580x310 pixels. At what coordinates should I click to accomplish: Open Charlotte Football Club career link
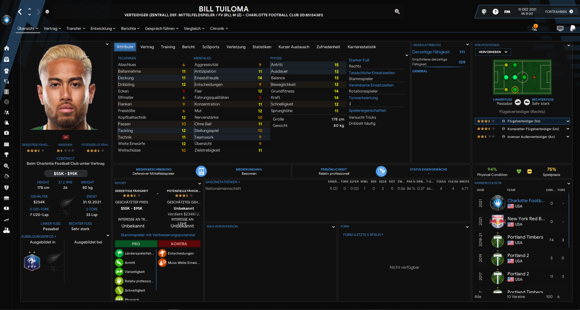click(526, 201)
